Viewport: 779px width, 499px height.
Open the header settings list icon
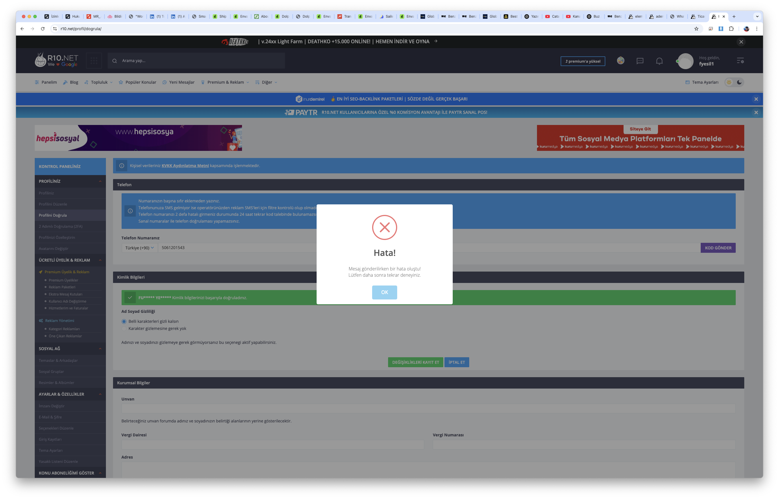click(x=740, y=61)
